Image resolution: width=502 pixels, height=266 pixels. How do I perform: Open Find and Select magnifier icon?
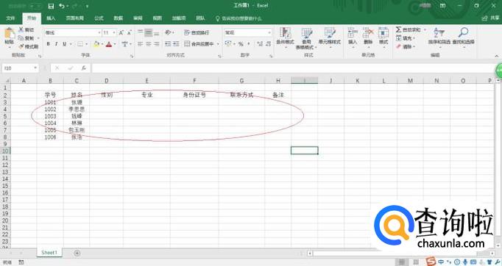[463, 32]
